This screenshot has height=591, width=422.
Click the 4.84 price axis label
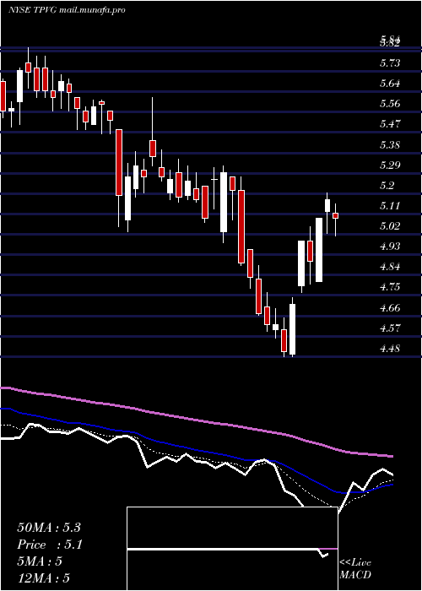tap(390, 268)
